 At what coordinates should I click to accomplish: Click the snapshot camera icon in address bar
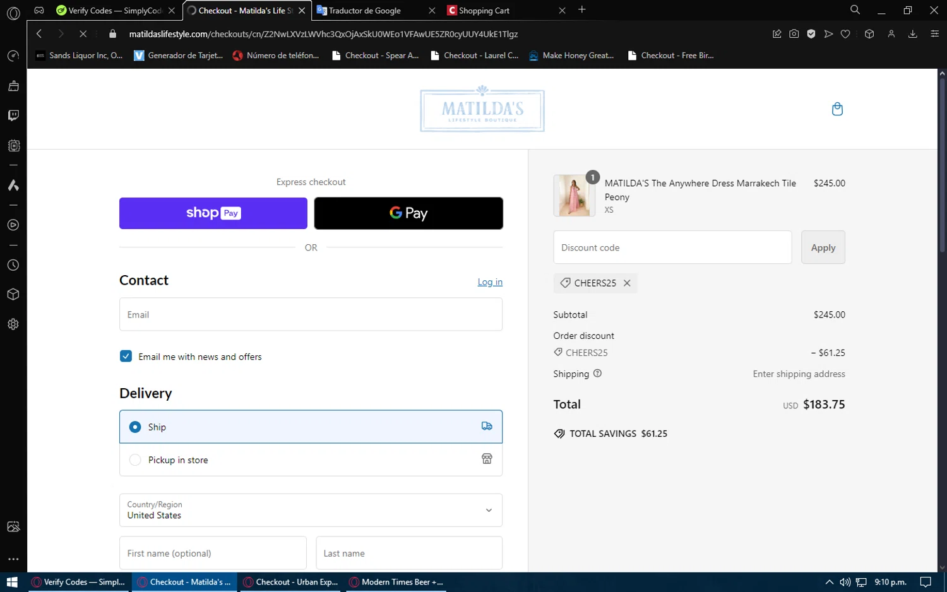794,34
